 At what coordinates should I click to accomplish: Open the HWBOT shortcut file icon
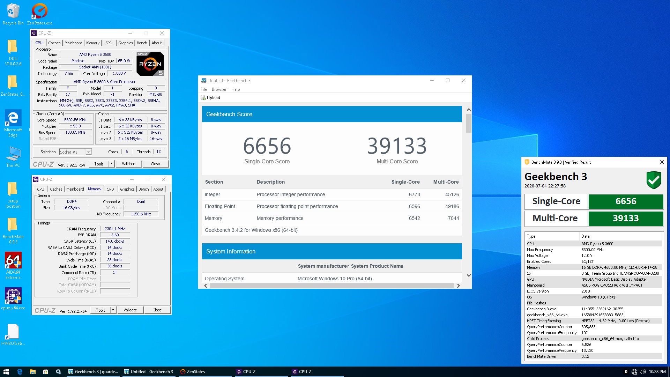[13, 334]
